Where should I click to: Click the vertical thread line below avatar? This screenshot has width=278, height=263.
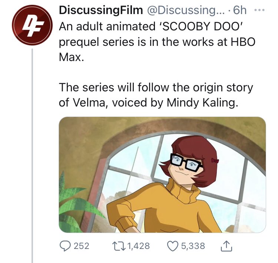click(32, 148)
